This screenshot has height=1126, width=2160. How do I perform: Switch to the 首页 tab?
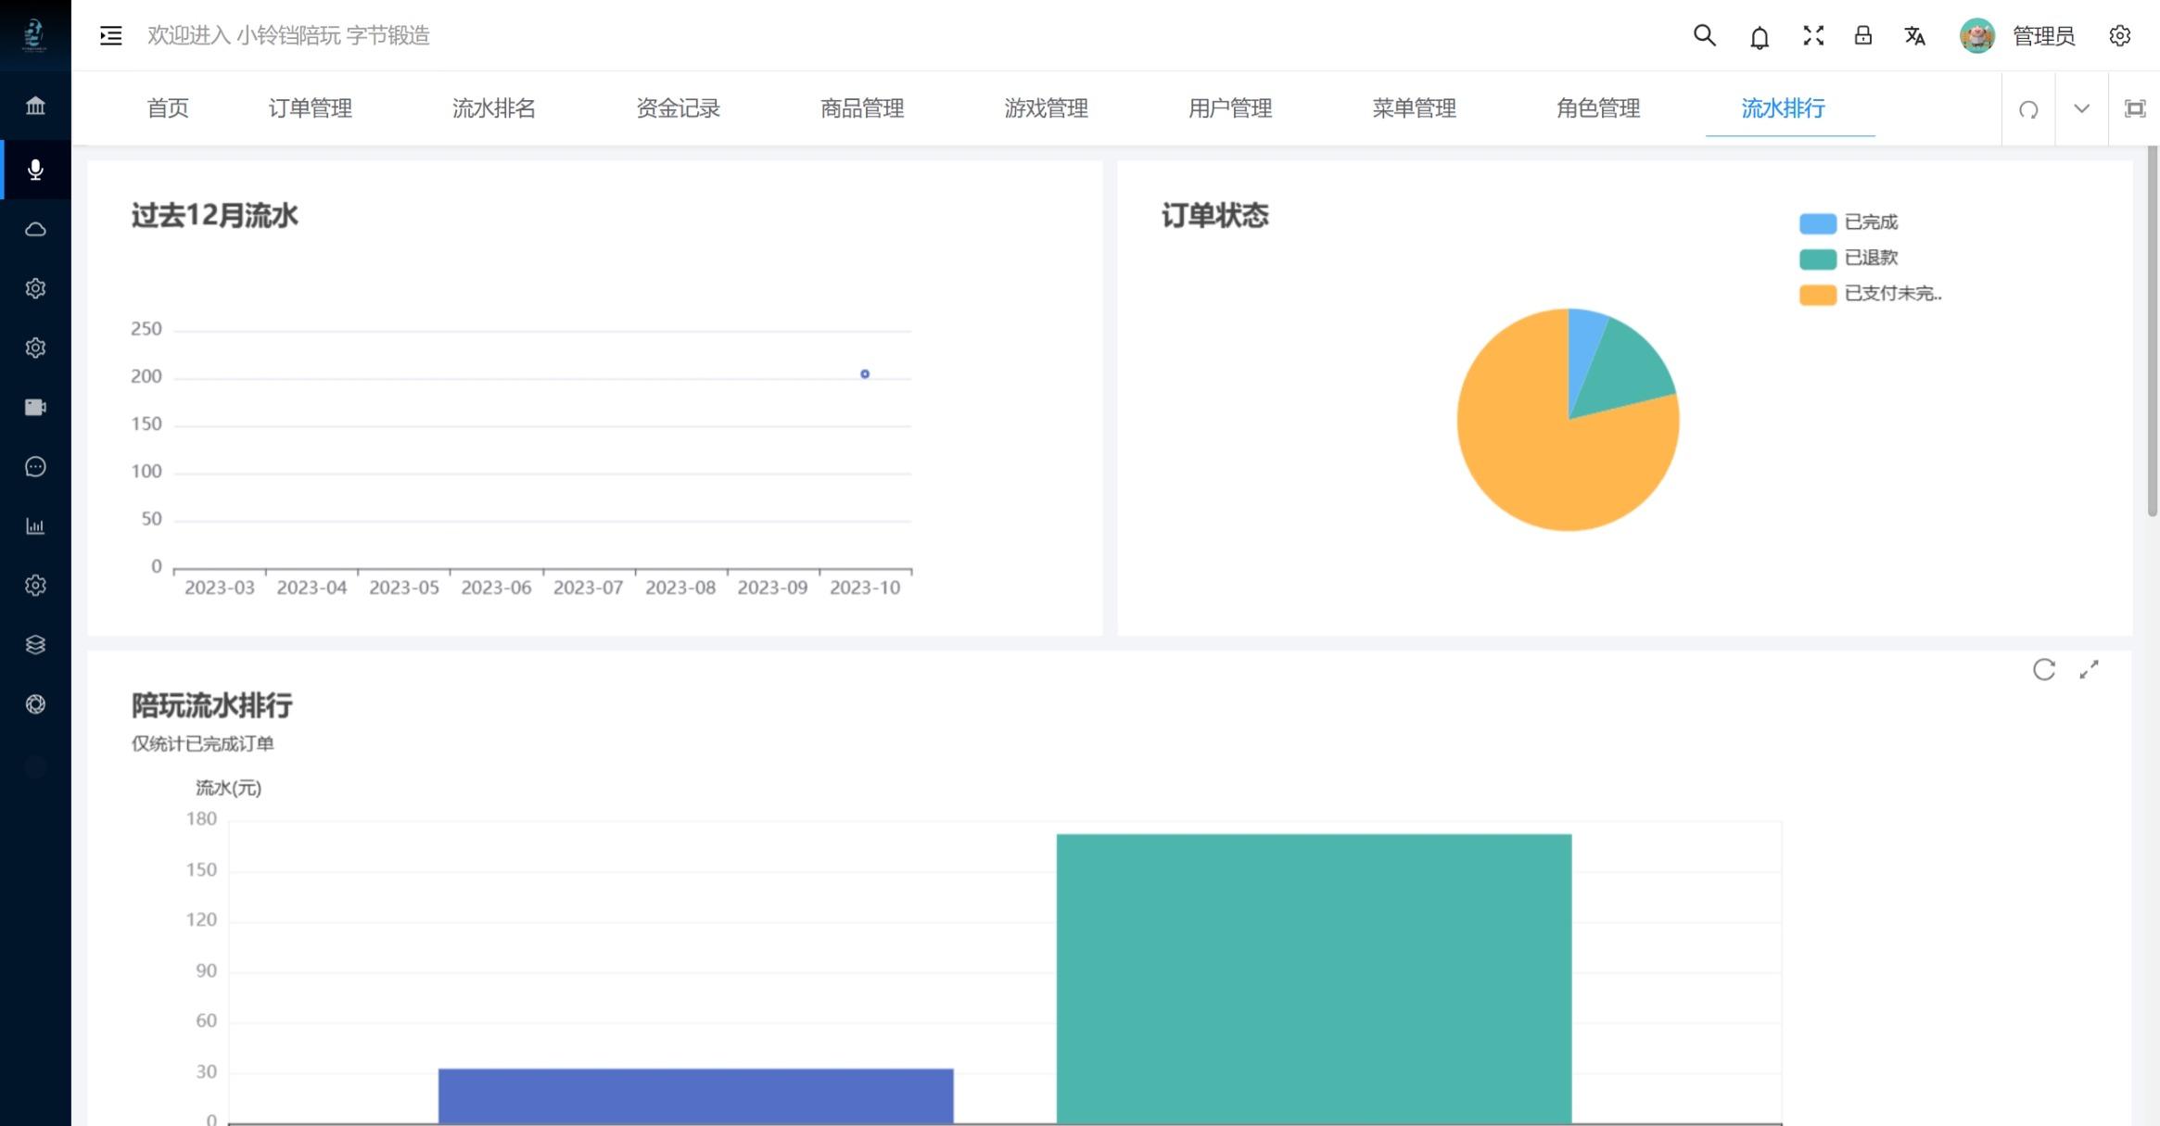pos(168,108)
